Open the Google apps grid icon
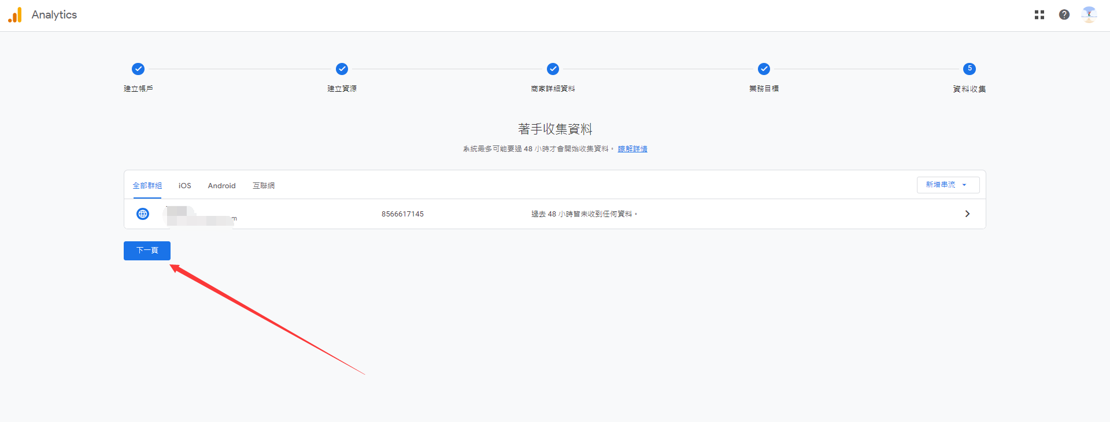1110x422 pixels. pyautogui.click(x=1039, y=15)
